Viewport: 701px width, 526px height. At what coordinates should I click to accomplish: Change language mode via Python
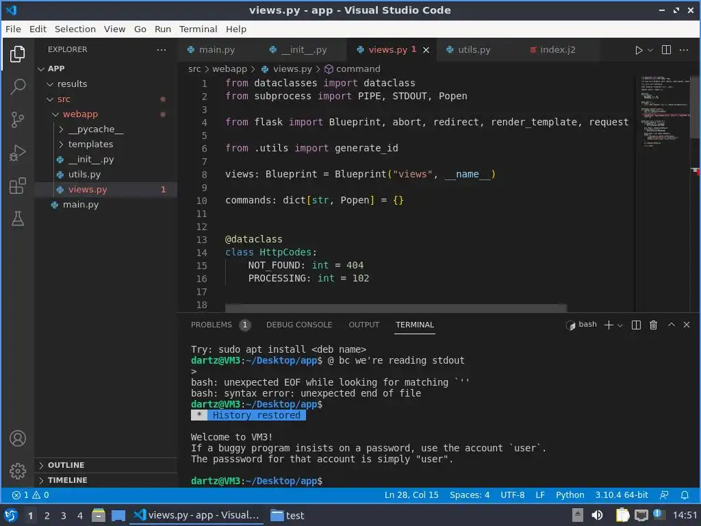[570, 495]
